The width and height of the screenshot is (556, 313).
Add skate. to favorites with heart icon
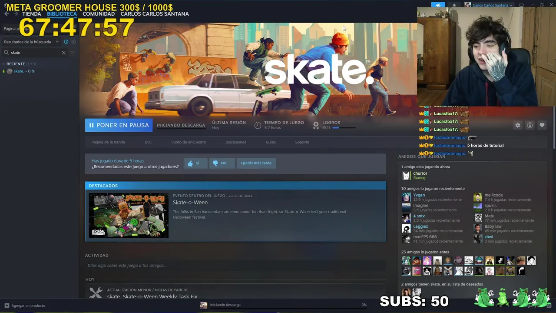click(542, 125)
